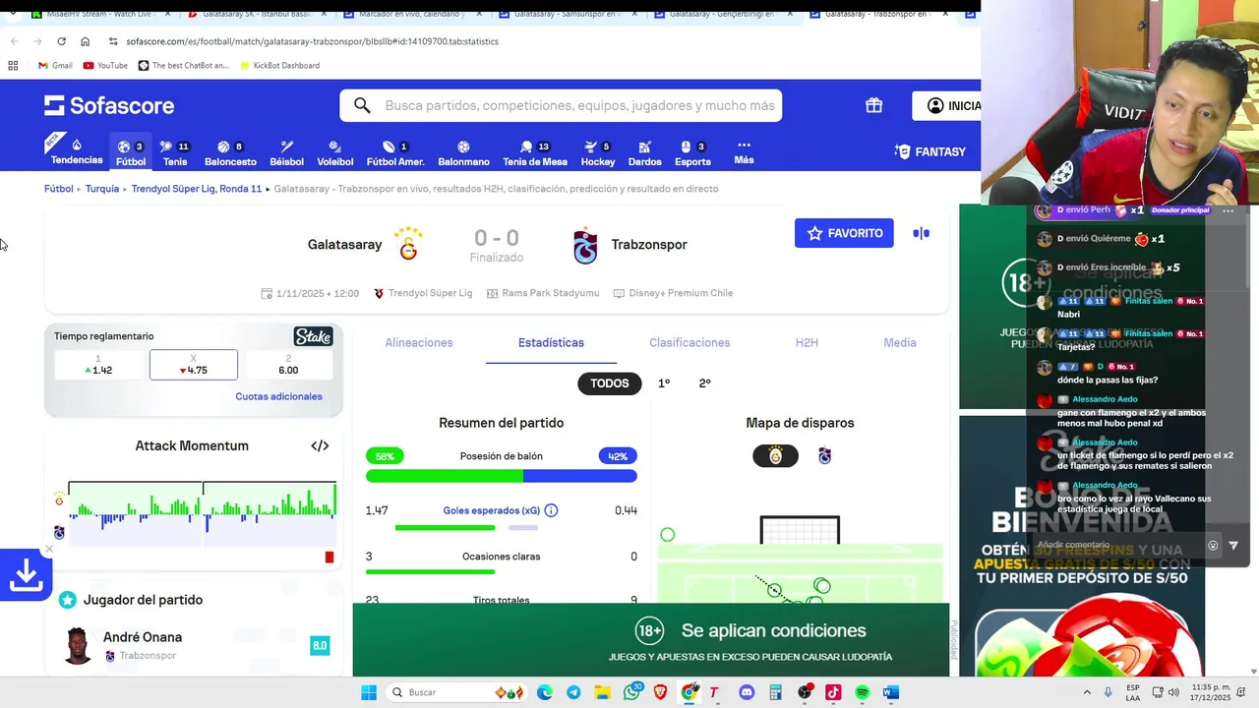Show Galatasaray shots in shot map

pyautogui.click(x=775, y=456)
